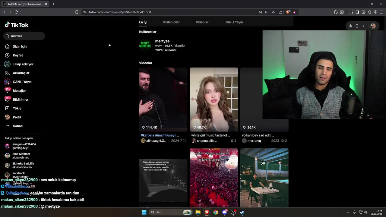
Task: Reload the TikTok page
Action: (x=16, y=12)
